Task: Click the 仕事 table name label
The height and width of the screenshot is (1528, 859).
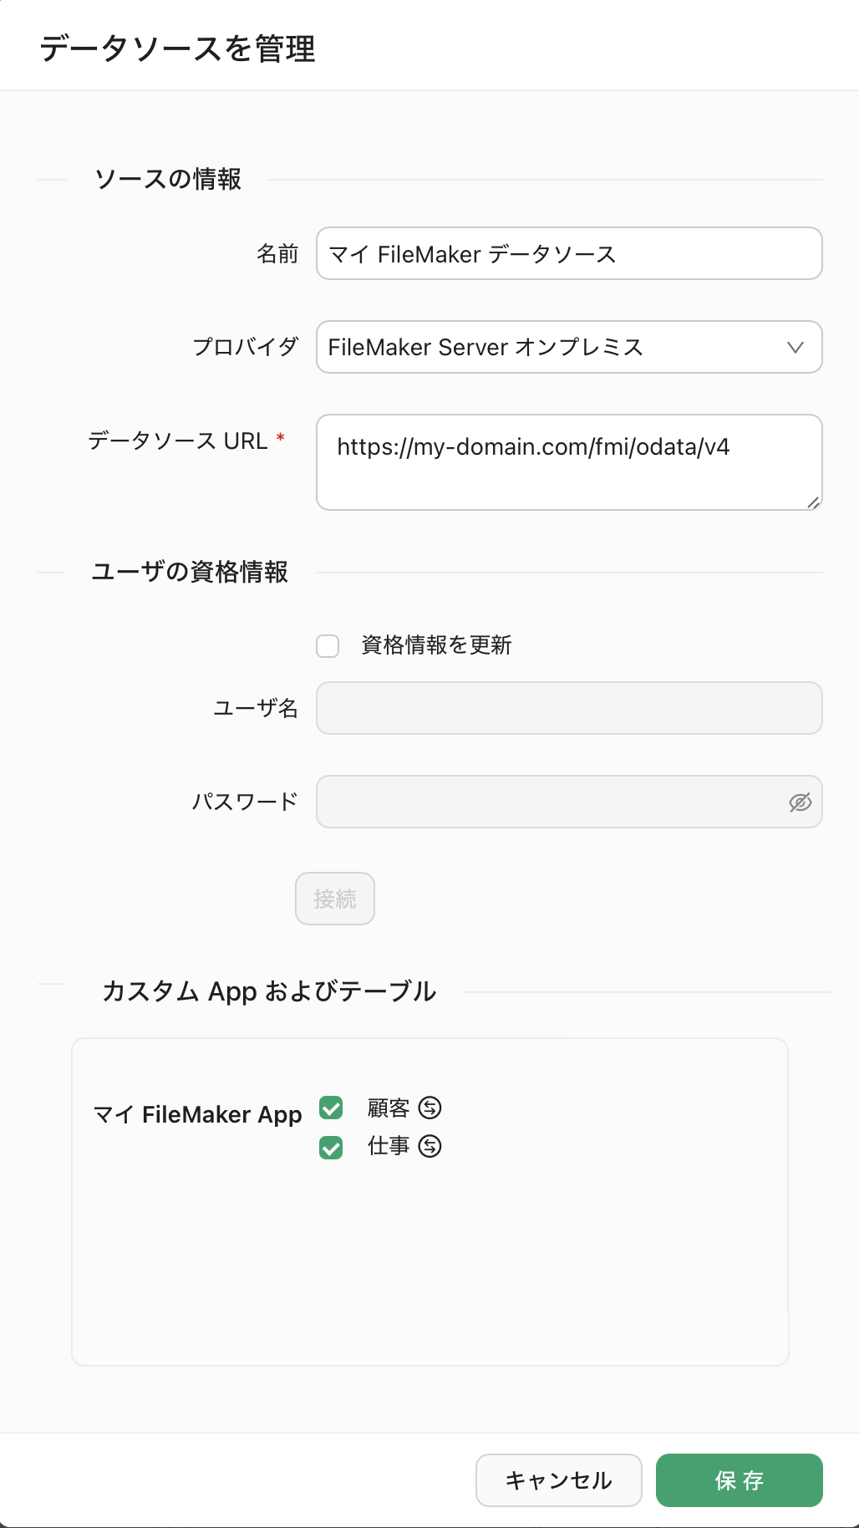Action: [x=389, y=1146]
